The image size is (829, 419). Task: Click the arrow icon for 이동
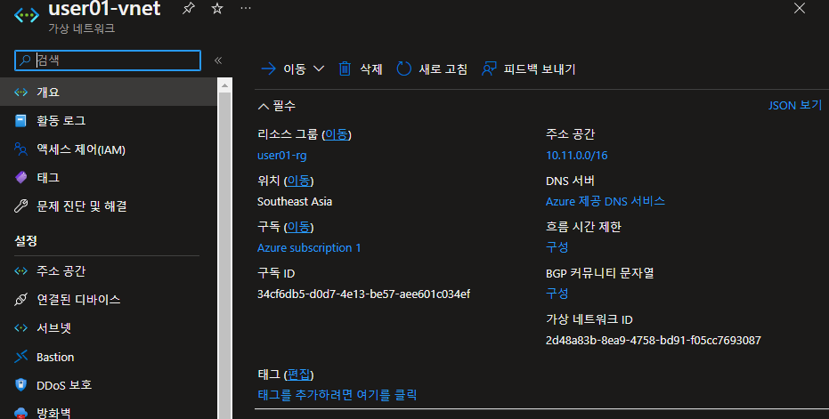tap(269, 68)
